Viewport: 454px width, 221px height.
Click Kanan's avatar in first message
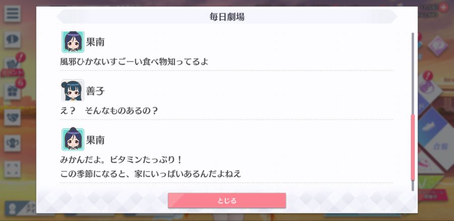73,42
